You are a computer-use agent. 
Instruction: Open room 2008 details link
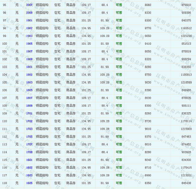click(x=29, y=13)
